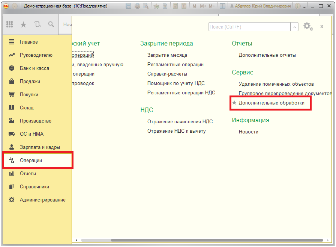Click the left arrow of the horizontal scrollbar

tap(76, 240)
